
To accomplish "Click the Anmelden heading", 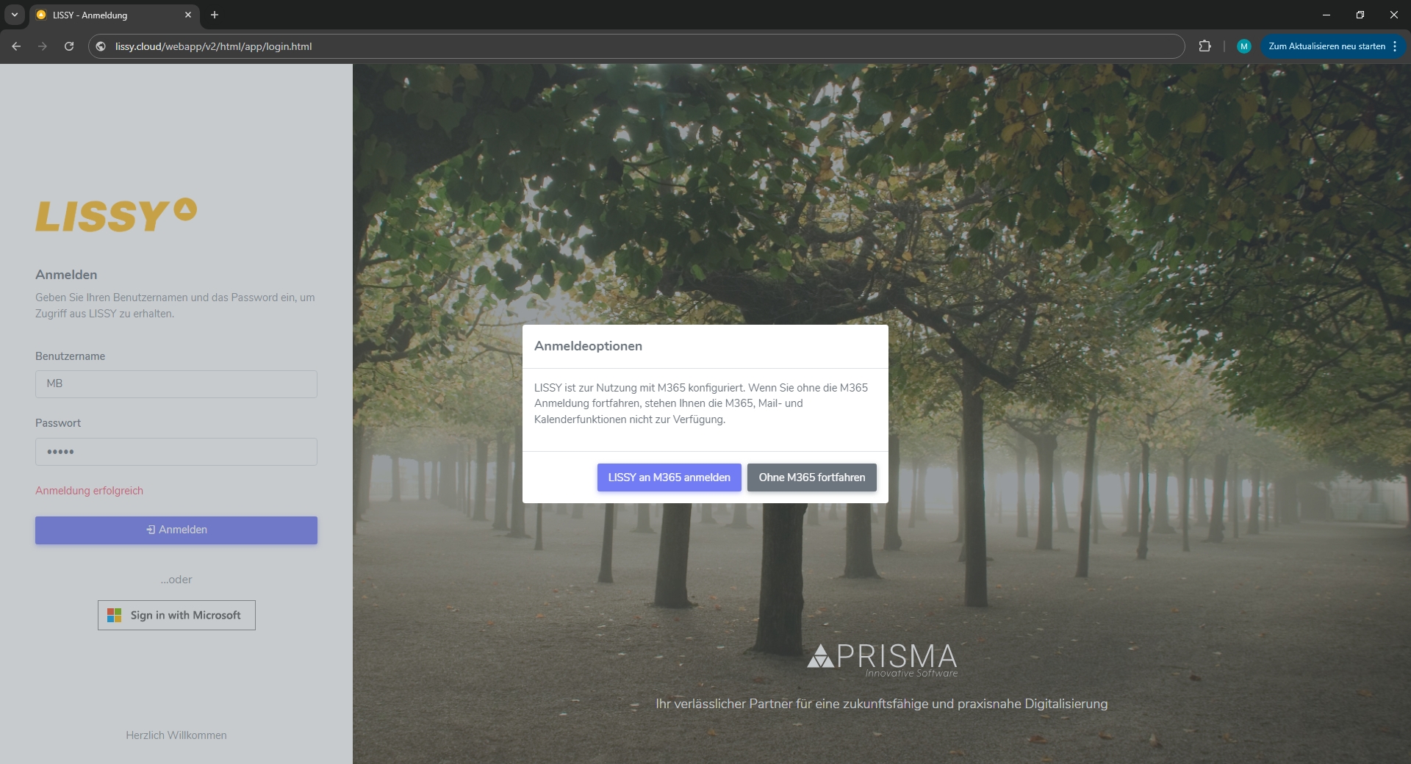I will pos(66,275).
